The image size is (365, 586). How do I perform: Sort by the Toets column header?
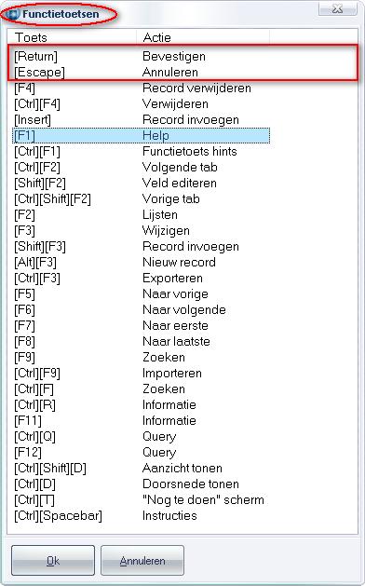coord(72,37)
